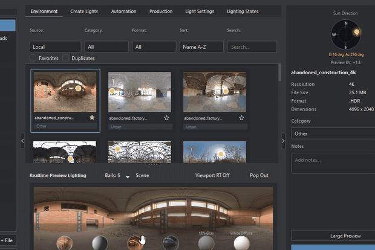The image size is (375, 250).
Task: Open the Automation tab
Action: [123, 11]
